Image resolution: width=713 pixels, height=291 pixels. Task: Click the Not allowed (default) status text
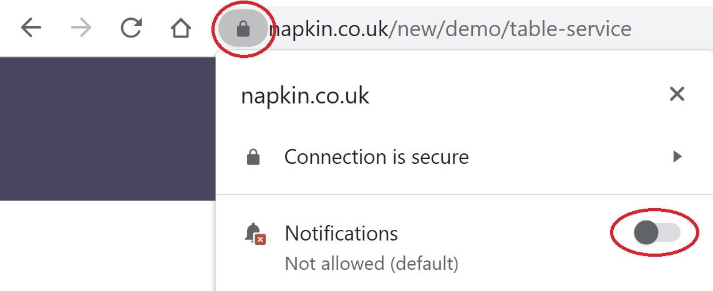[x=371, y=264]
